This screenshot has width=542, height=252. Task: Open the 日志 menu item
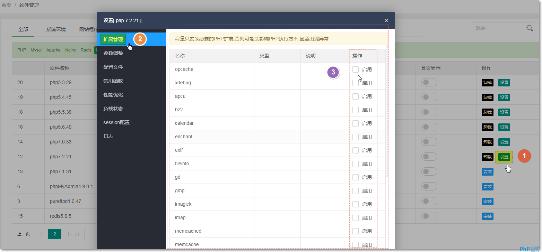pyautogui.click(x=131, y=136)
